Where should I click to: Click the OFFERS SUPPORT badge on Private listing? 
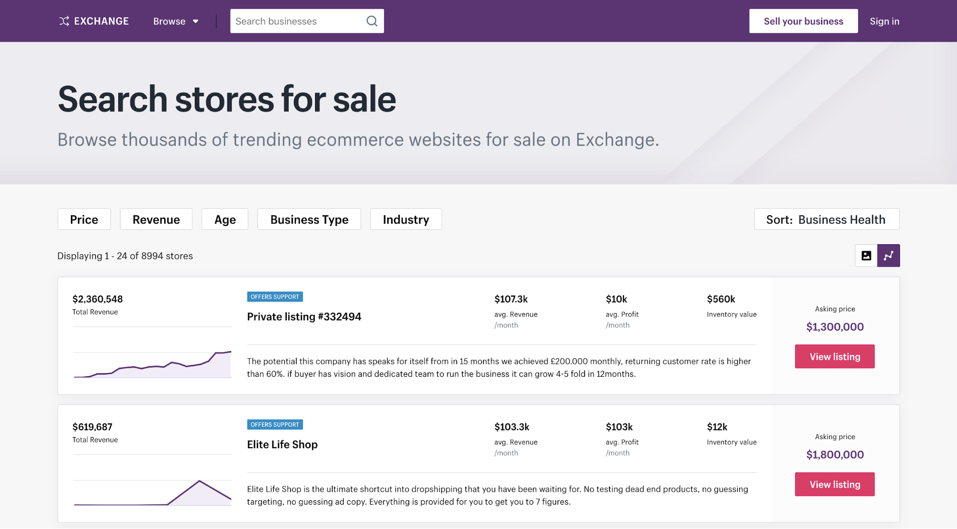[x=275, y=296]
